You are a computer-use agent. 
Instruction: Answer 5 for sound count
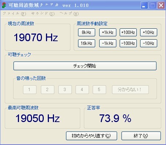(99, 90)
